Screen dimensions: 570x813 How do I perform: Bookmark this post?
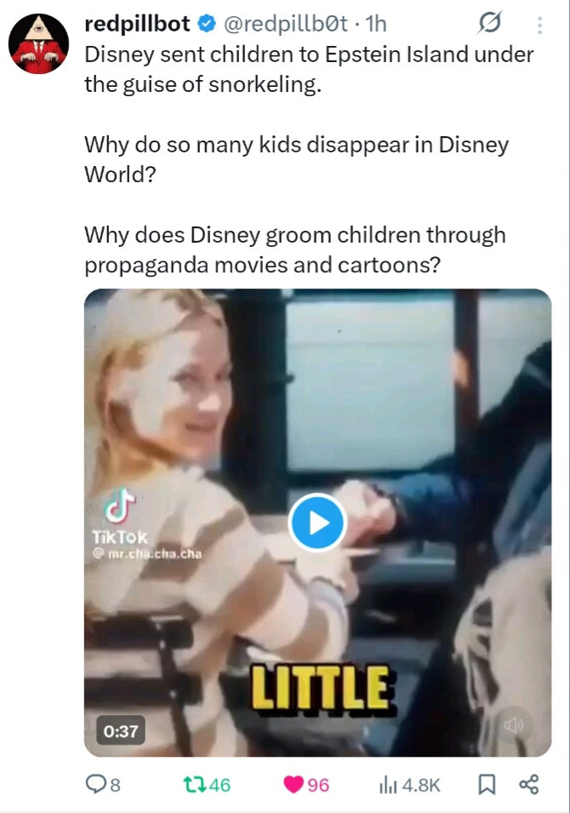tap(486, 785)
